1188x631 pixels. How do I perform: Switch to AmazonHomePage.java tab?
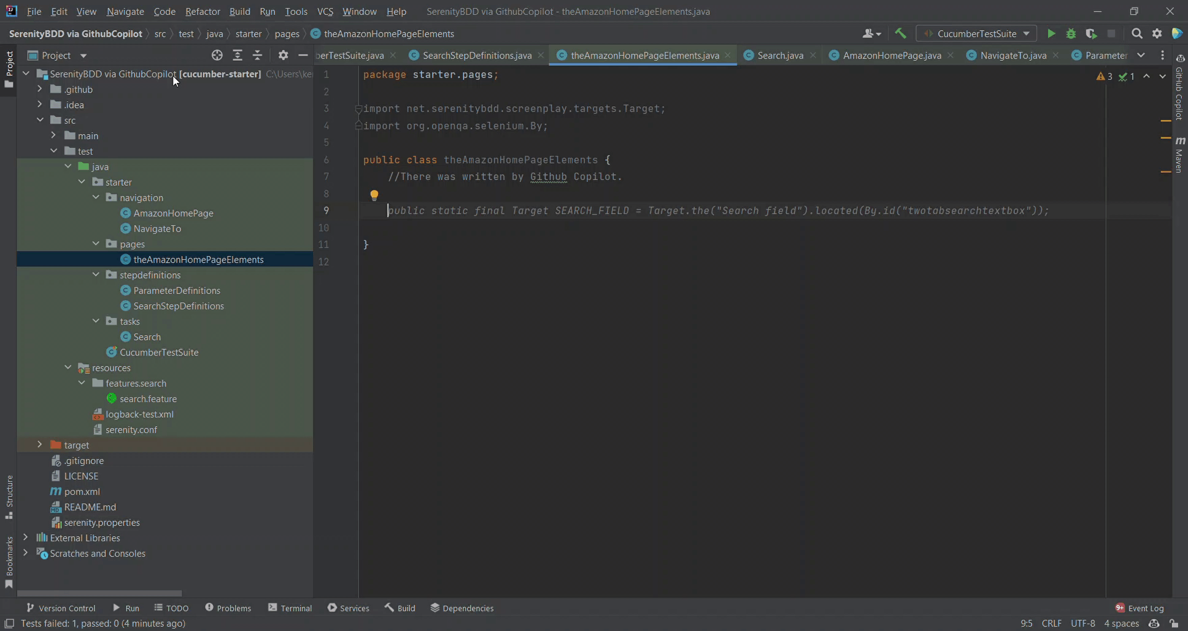coord(892,55)
